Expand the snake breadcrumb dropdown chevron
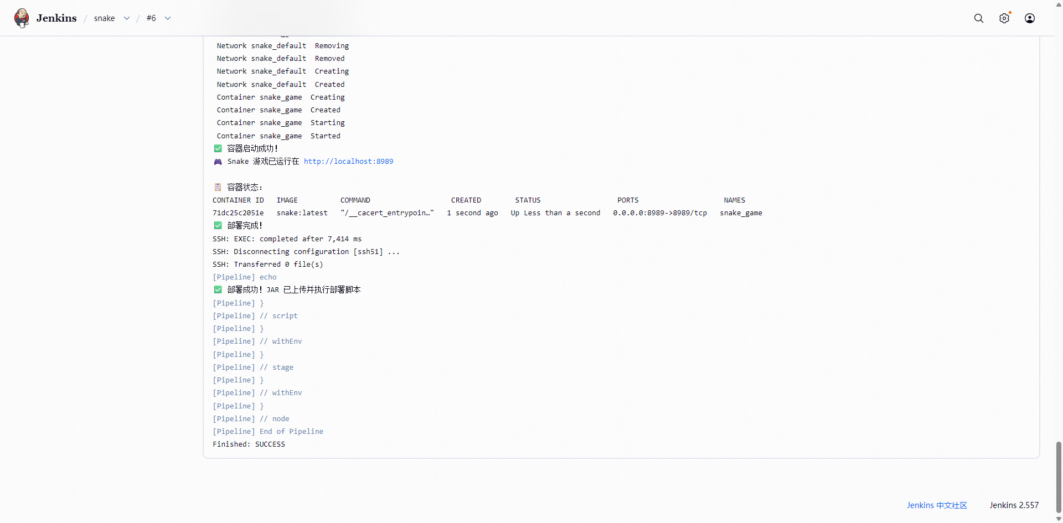Screen dimensions: 1063x523 click(127, 18)
